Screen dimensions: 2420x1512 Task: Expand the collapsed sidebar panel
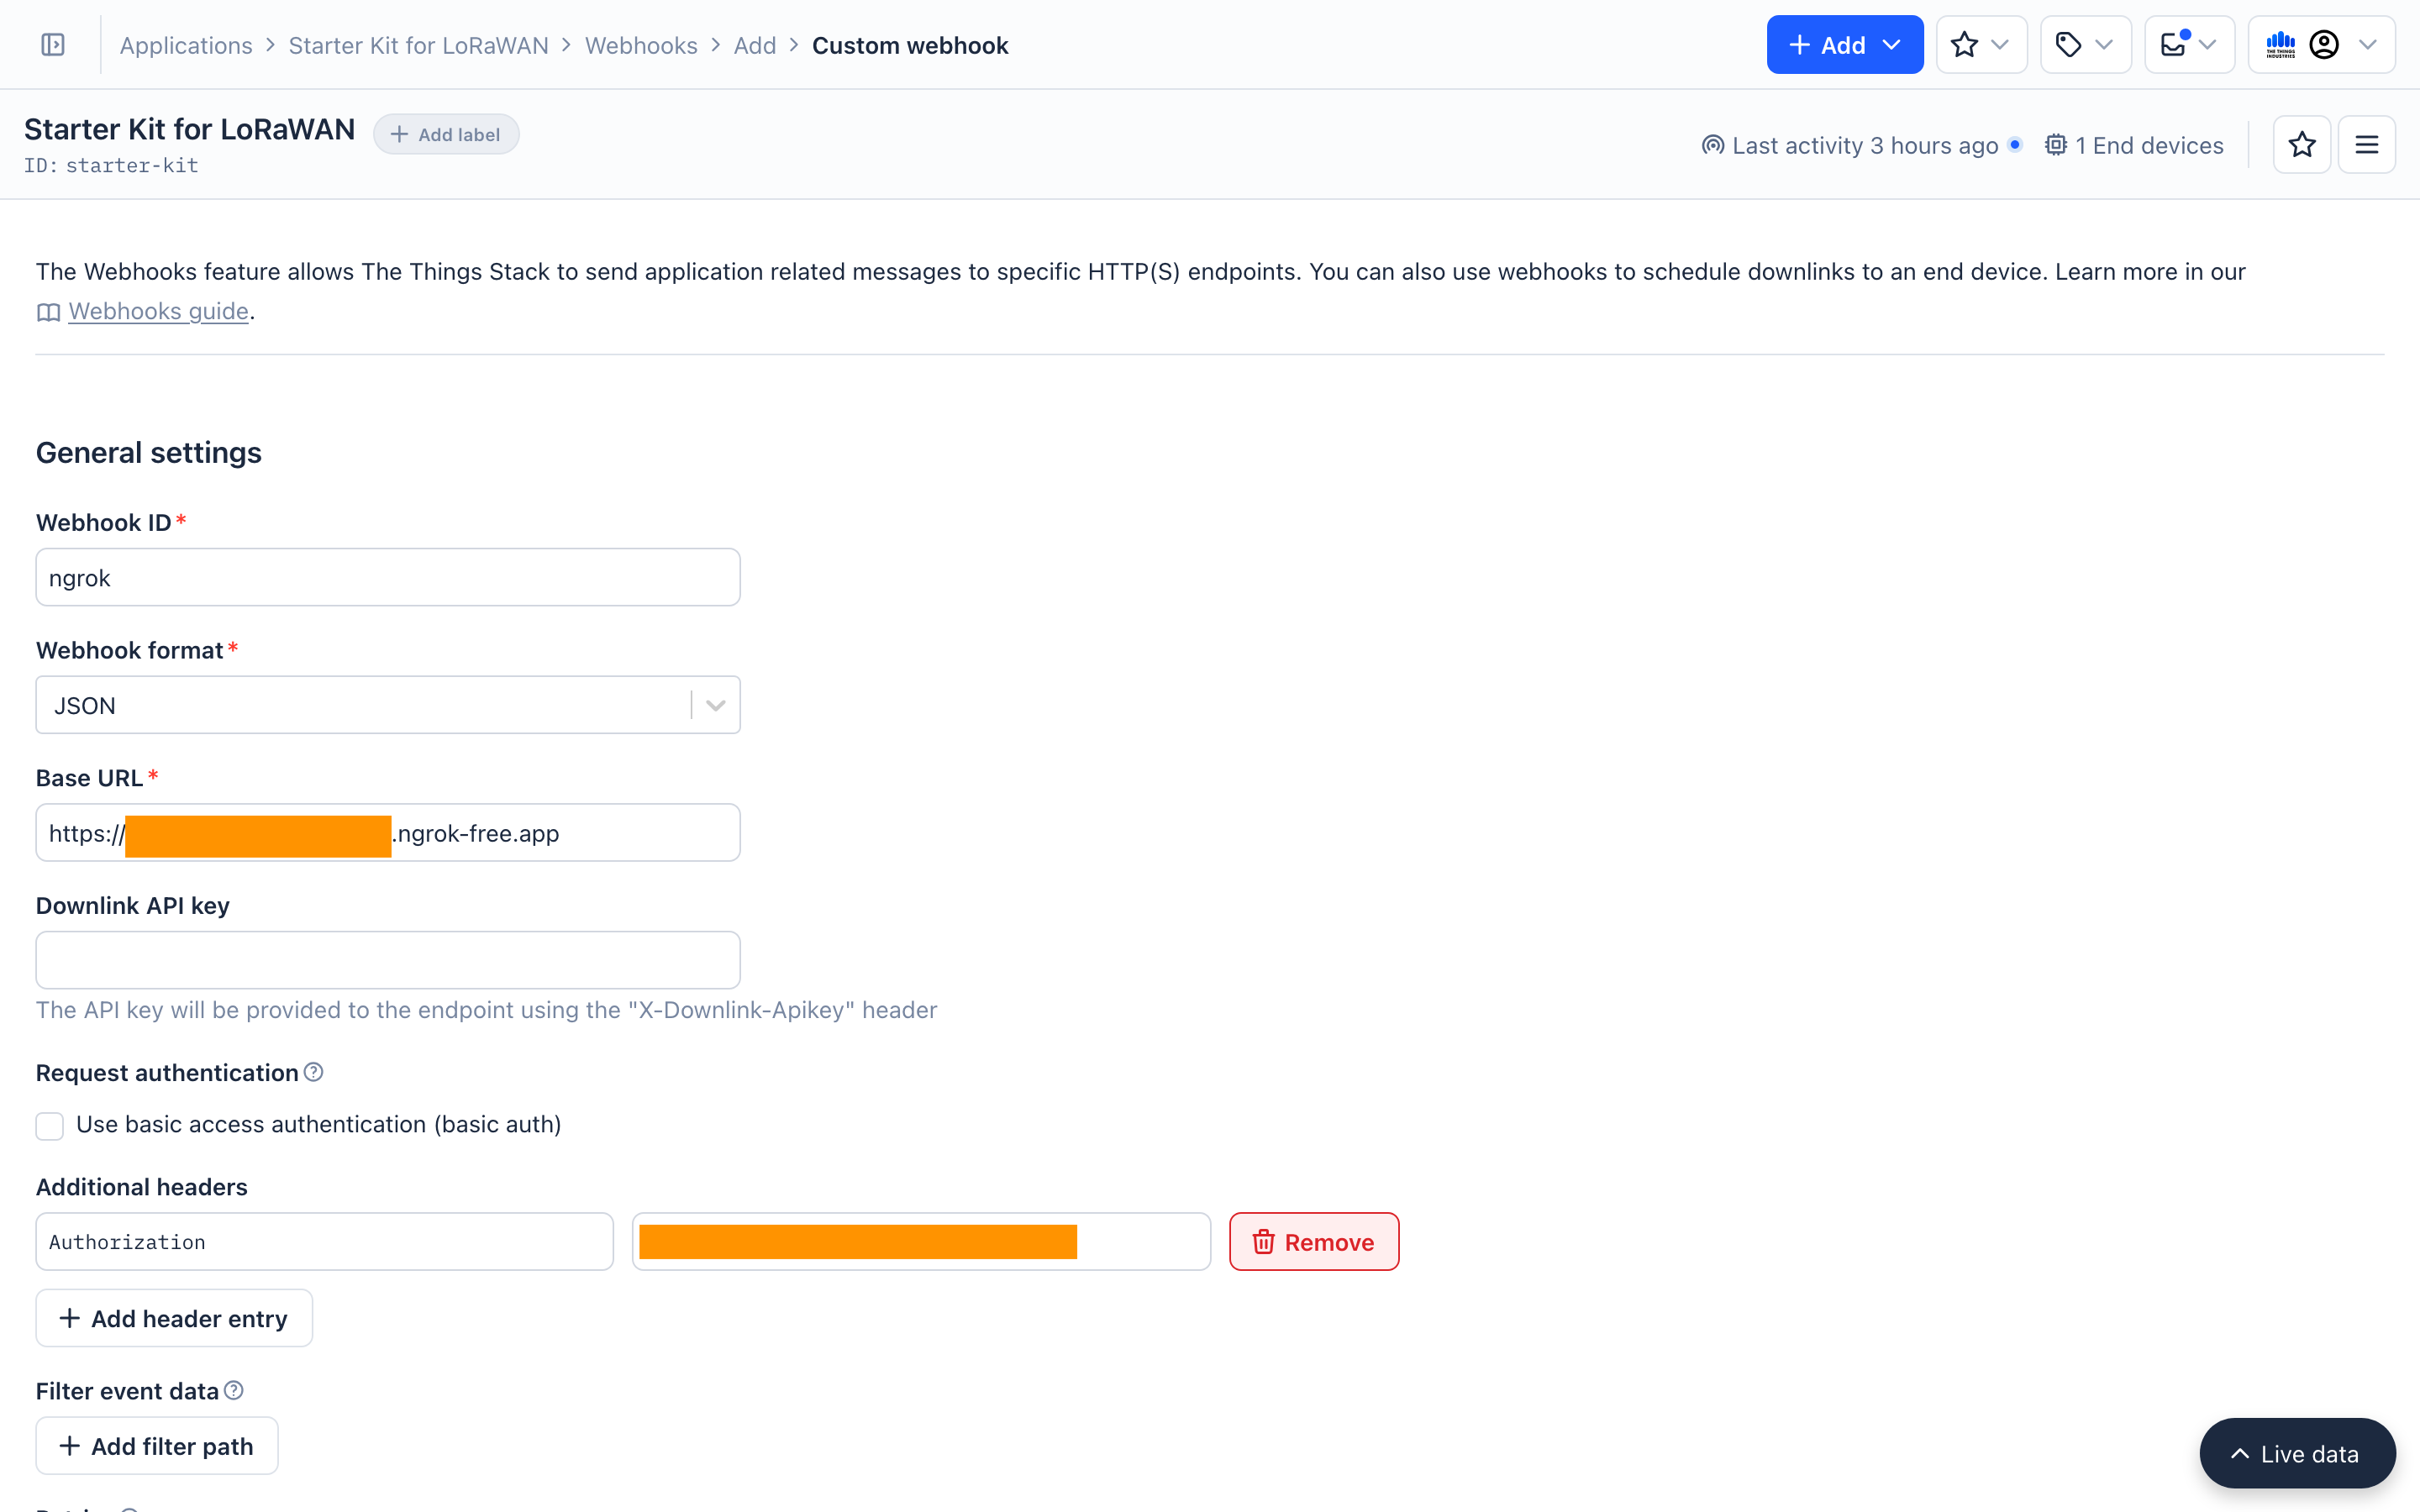[53, 44]
